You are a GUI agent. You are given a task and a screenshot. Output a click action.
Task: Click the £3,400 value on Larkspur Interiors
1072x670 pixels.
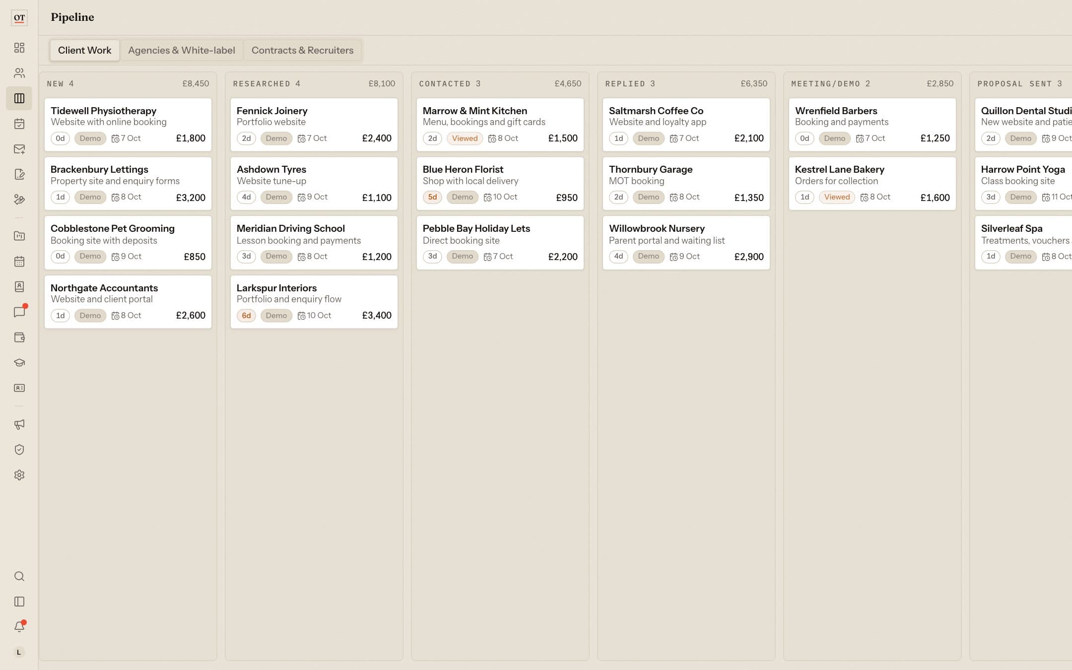pyautogui.click(x=377, y=316)
